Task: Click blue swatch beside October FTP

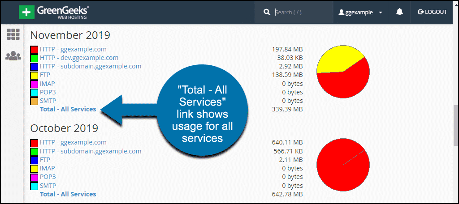Action: click(34, 160)
